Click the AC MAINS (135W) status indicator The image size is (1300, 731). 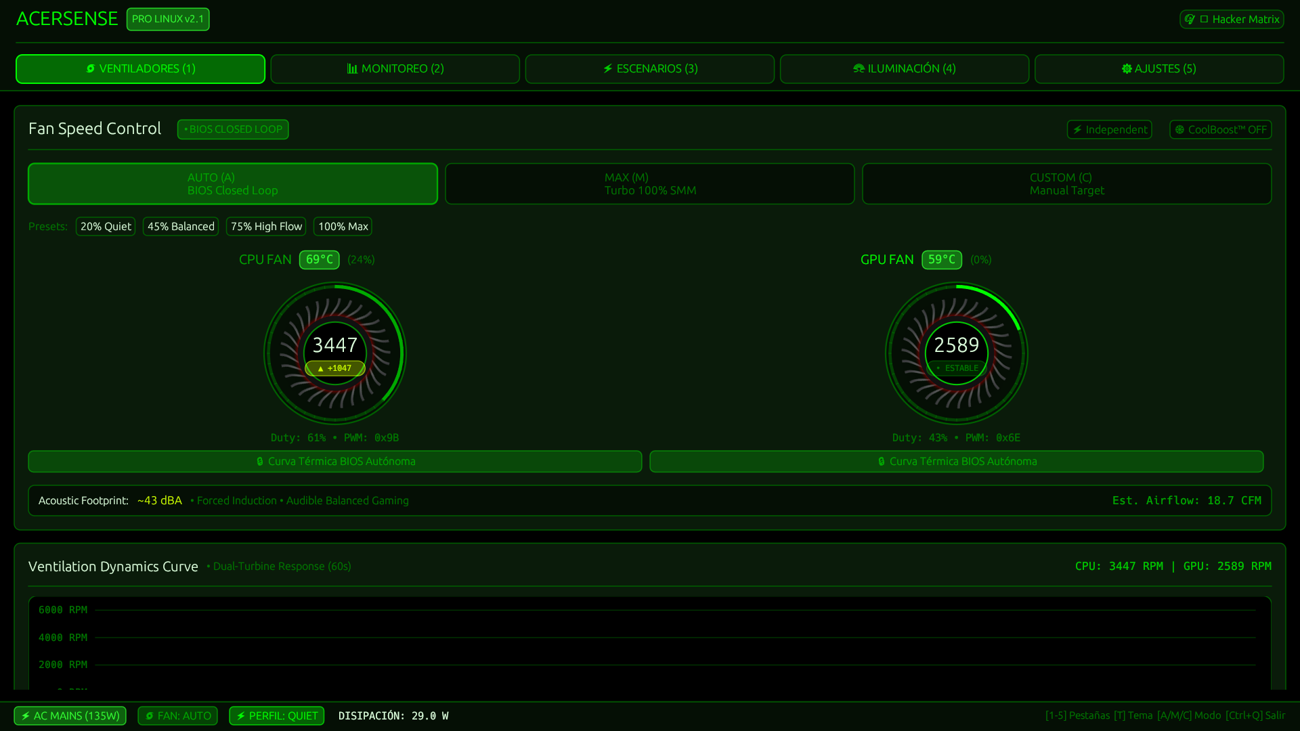[70, 715]
